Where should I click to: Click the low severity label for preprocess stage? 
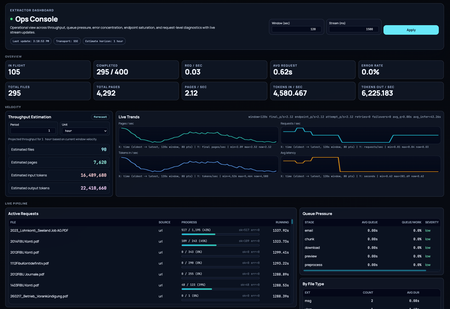coord(428,265)
